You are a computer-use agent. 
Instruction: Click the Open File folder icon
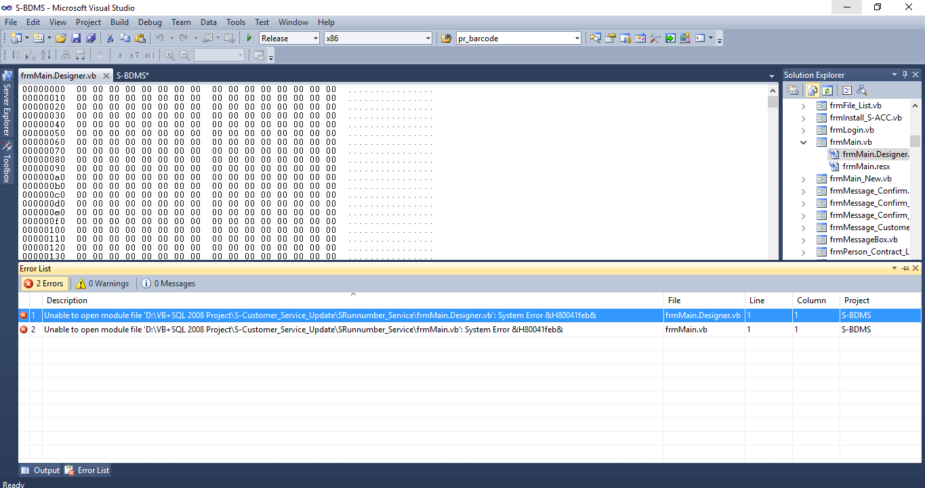(x=61, y=38)
